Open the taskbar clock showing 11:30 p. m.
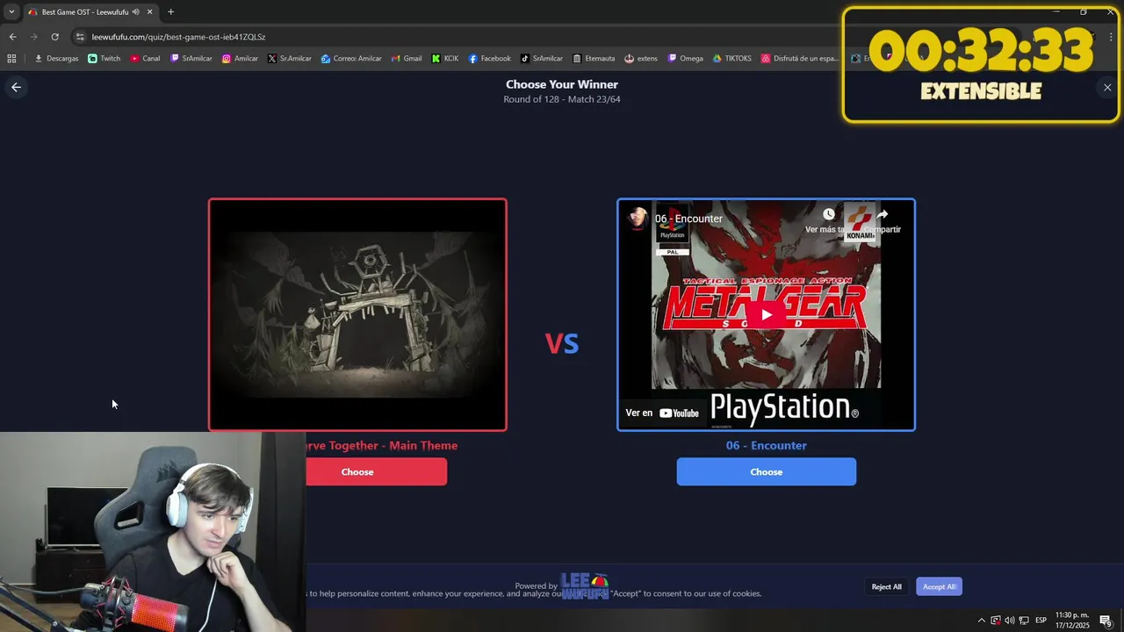The image size is (1124, 632). click(x=1072, y=620)
